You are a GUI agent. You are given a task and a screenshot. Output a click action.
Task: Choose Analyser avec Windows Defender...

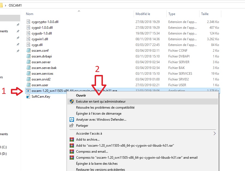click(101, 120)
